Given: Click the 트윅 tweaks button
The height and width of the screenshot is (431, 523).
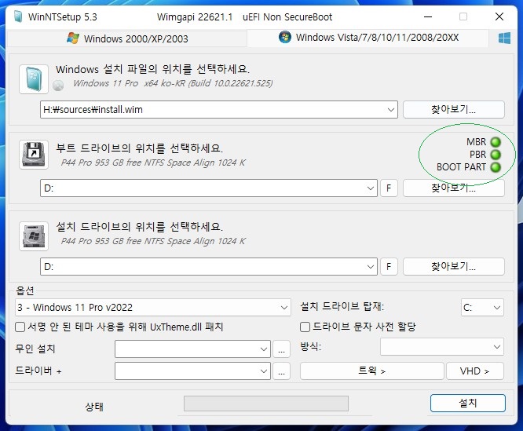Looking at the screenshot, I should pos(372,371).
